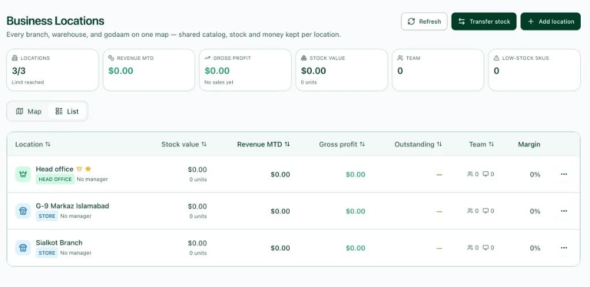Click the gold star beside Head office

tap(88, 169)
